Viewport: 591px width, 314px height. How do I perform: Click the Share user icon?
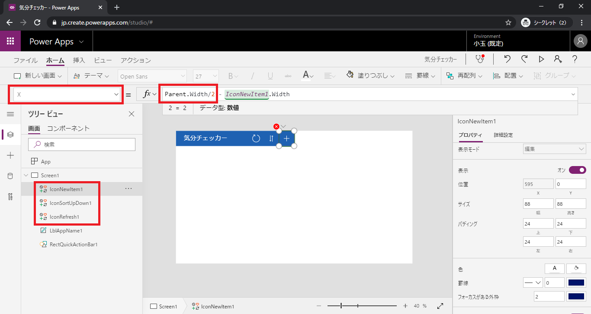point(558,59)
